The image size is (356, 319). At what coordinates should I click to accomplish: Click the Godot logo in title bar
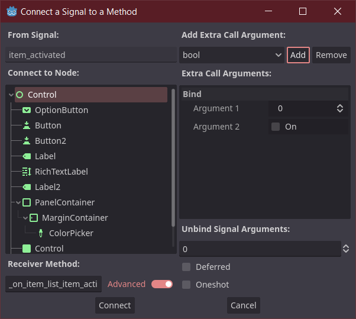(12, 11)
